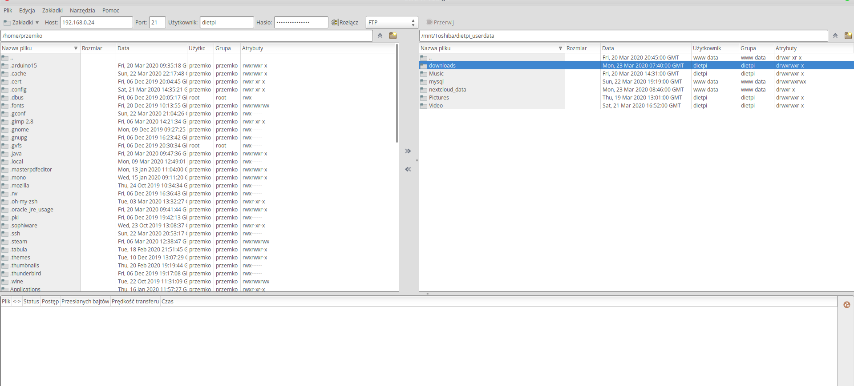Click sort arrow on remote Nazwa pliku column
Viewport: 854px width, 386px height.
[560, 48]
